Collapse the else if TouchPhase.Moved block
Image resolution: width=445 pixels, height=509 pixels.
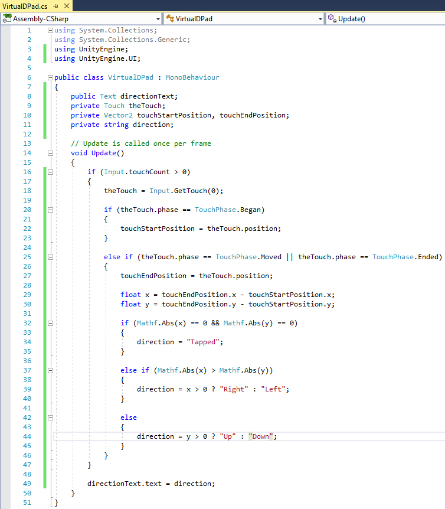pos(50,257)
